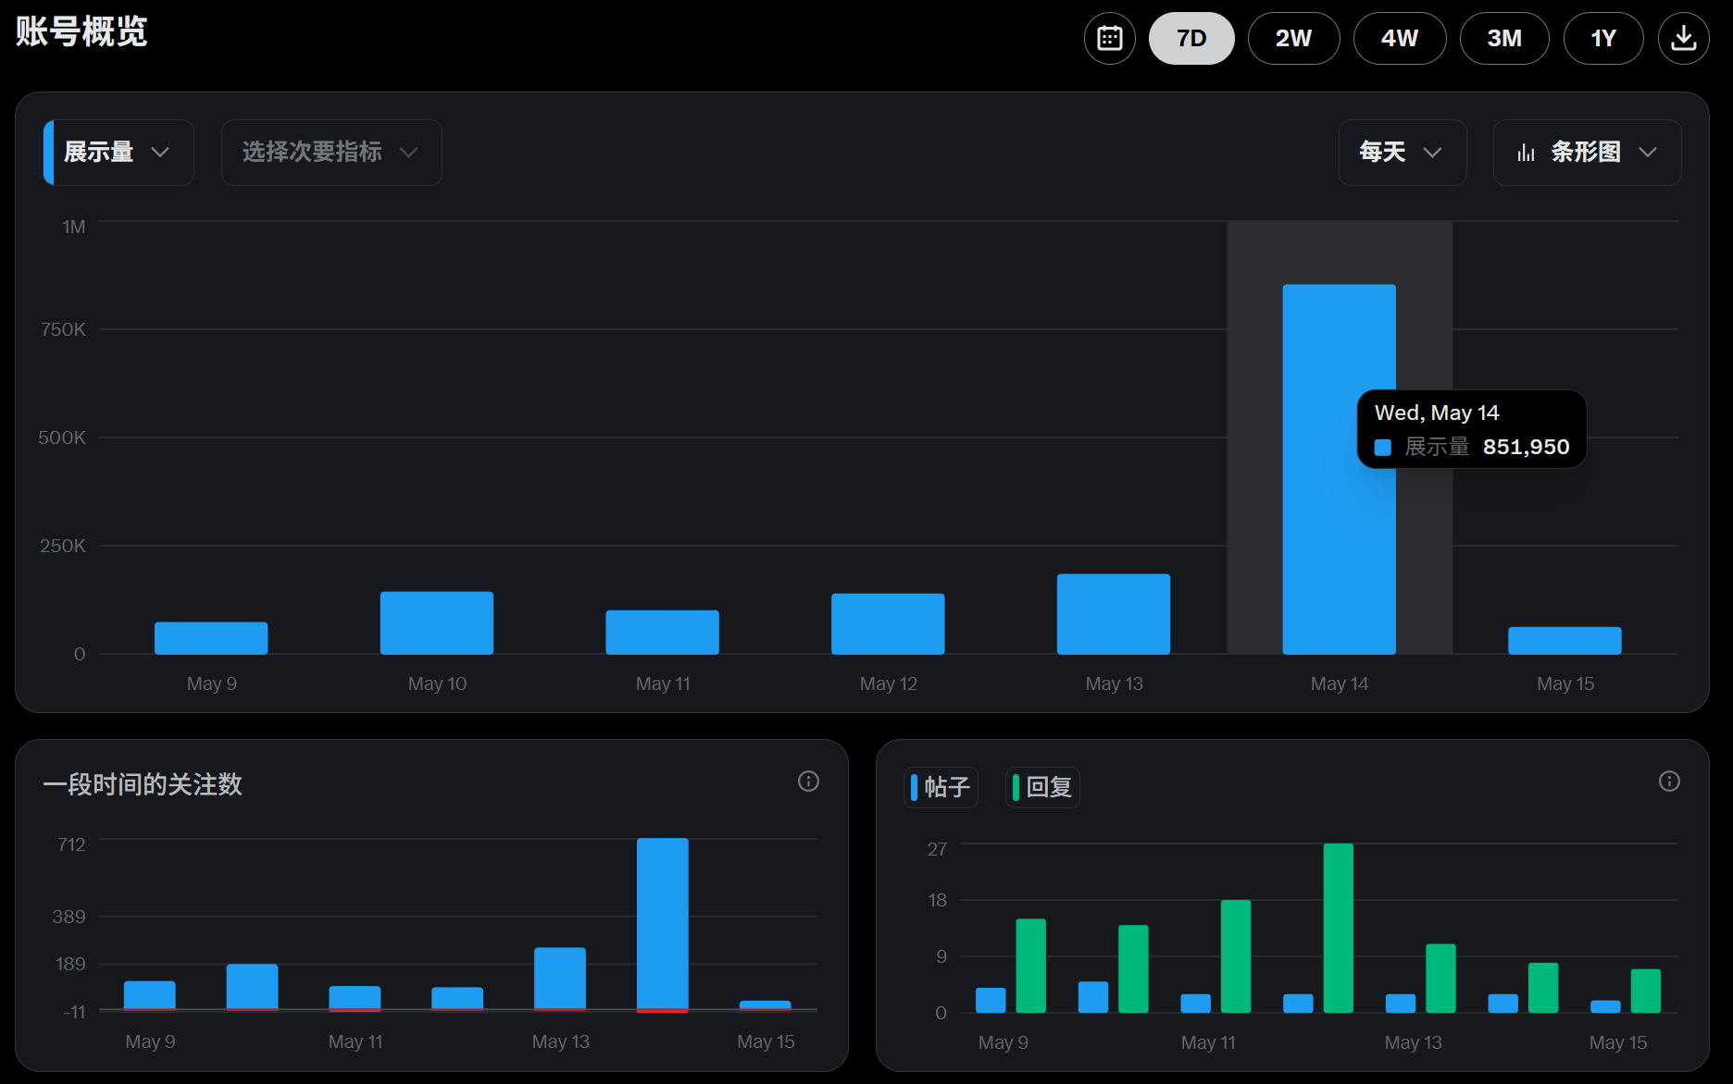Show the 3M time range
Image resolution: width=1733 pixels, height=1084 pixels.
1503,39
